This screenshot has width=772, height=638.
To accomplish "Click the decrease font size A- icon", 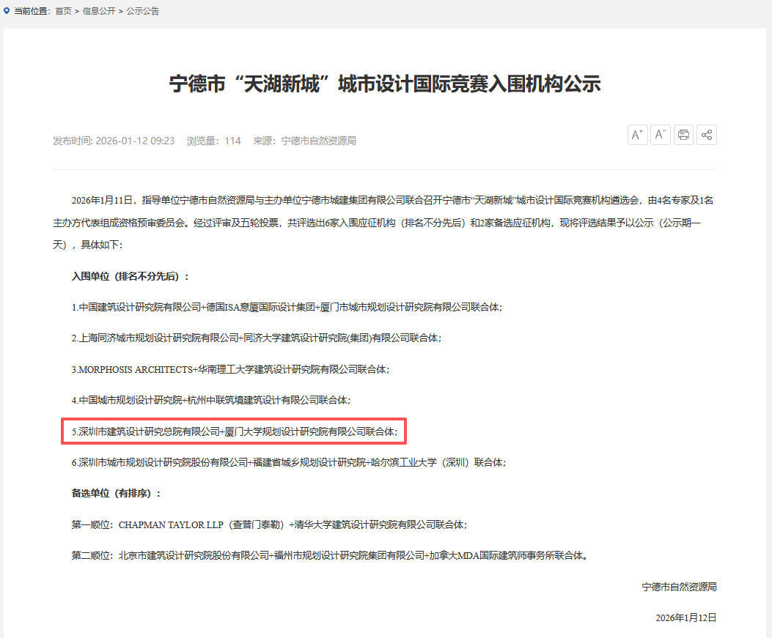I will point(661,135).
